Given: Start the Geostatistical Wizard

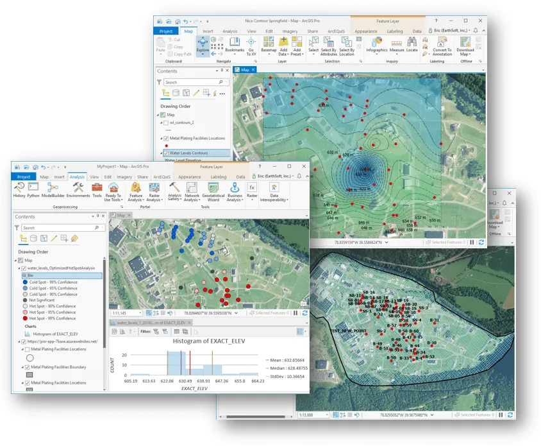Looking at the screenshot, I should (213, 192).
